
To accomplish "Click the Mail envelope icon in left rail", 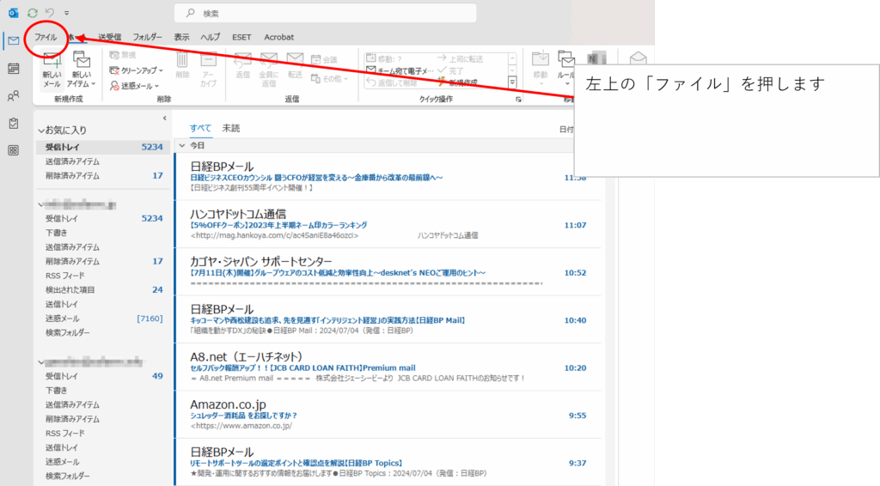I will click(13, 41).
